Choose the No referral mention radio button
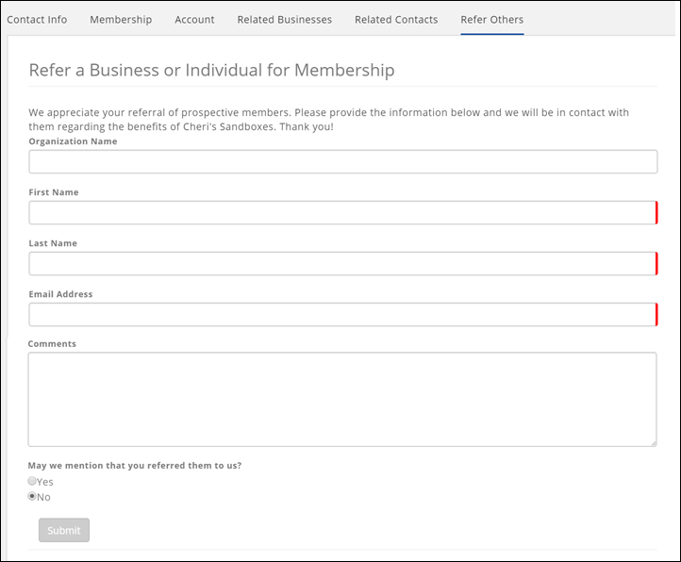681x562 pixels. coord(33,496)
